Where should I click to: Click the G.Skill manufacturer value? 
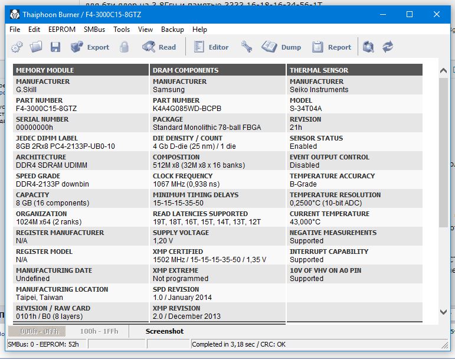click(x=26, y=90)
